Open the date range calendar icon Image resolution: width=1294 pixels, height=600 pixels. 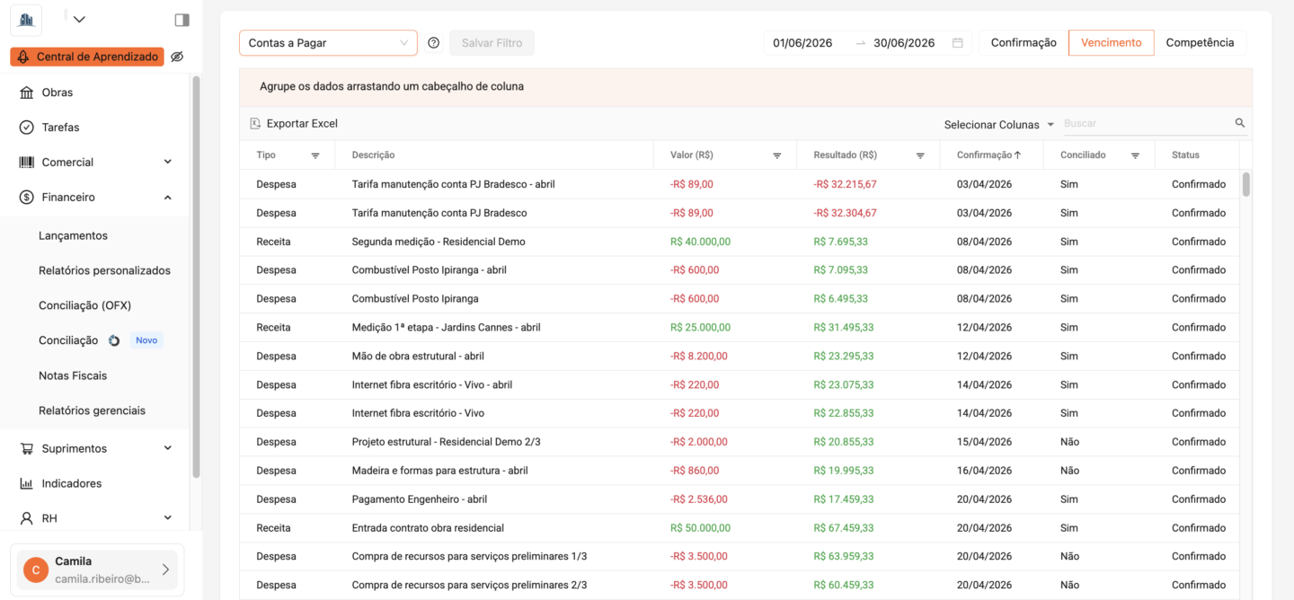(x=958, y=43)
